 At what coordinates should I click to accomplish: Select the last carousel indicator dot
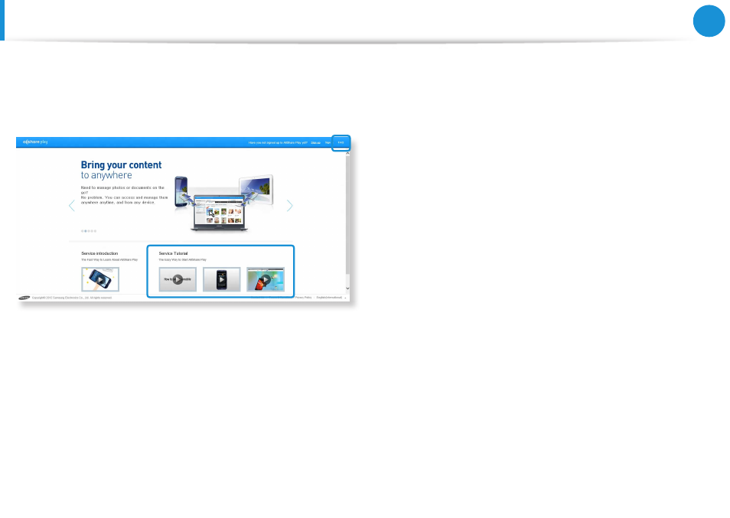pyautogui.click(x=95, y=230)
